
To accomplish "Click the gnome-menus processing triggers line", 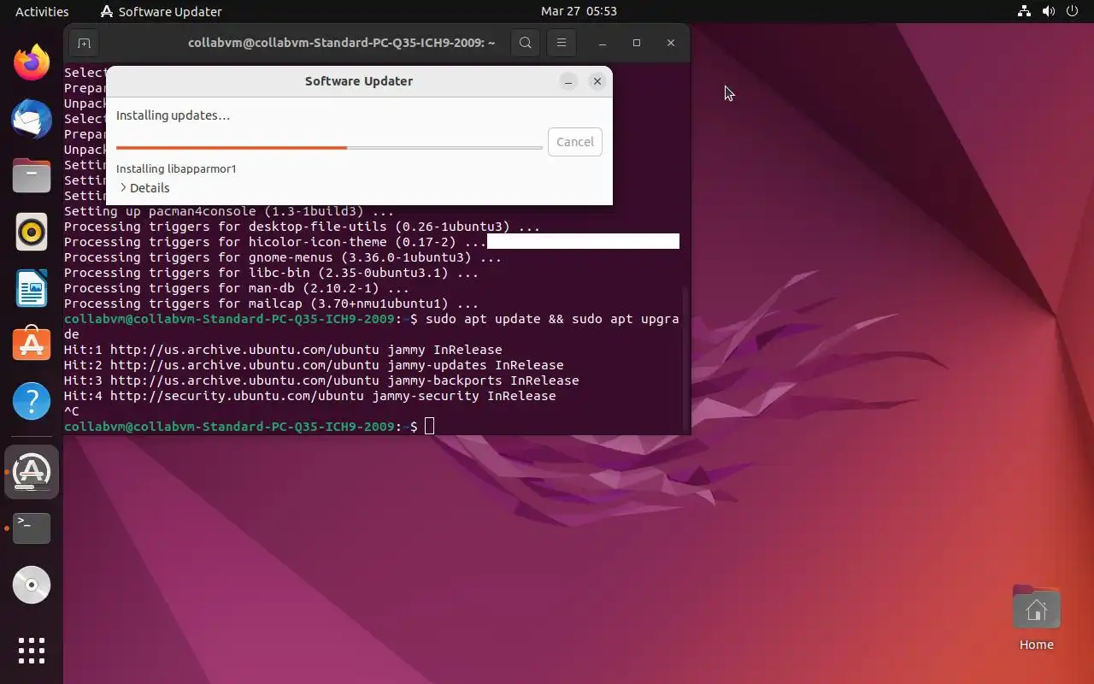I will [x=283, y=257].
